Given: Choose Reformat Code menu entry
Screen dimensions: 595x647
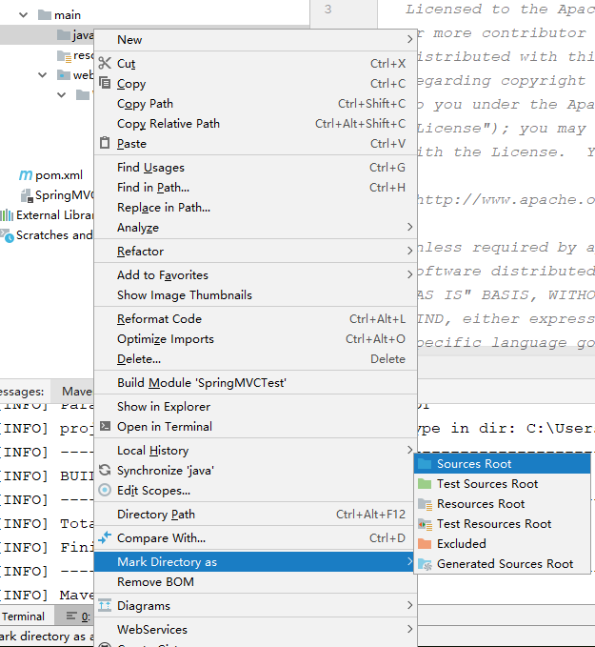Looking at the screenshot, I should point(256,318).
